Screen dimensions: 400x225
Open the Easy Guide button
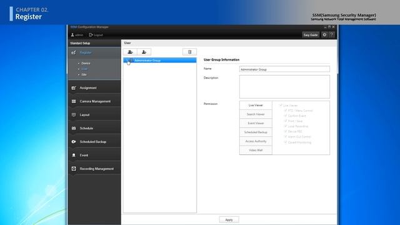[x=311, y=35]
